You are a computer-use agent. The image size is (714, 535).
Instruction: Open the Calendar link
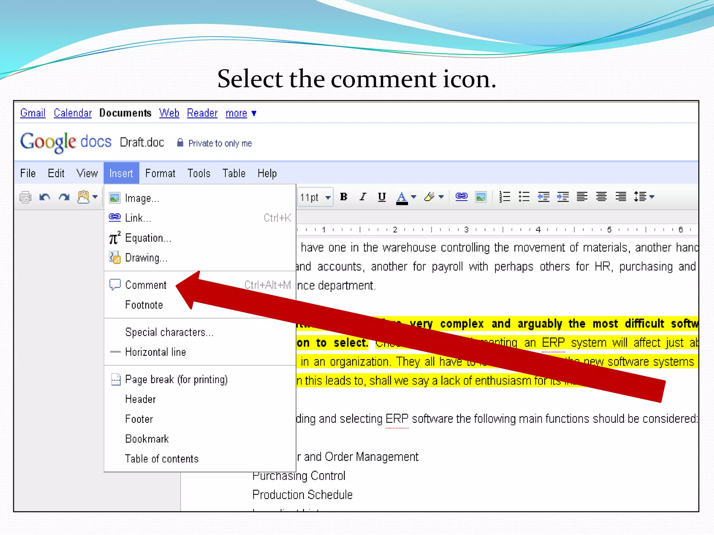[73, 113]
